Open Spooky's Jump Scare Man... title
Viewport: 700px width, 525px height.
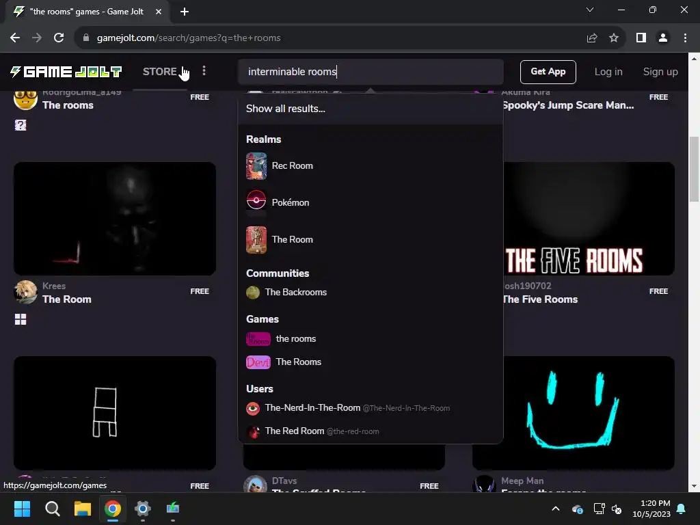tap(568, 105)
